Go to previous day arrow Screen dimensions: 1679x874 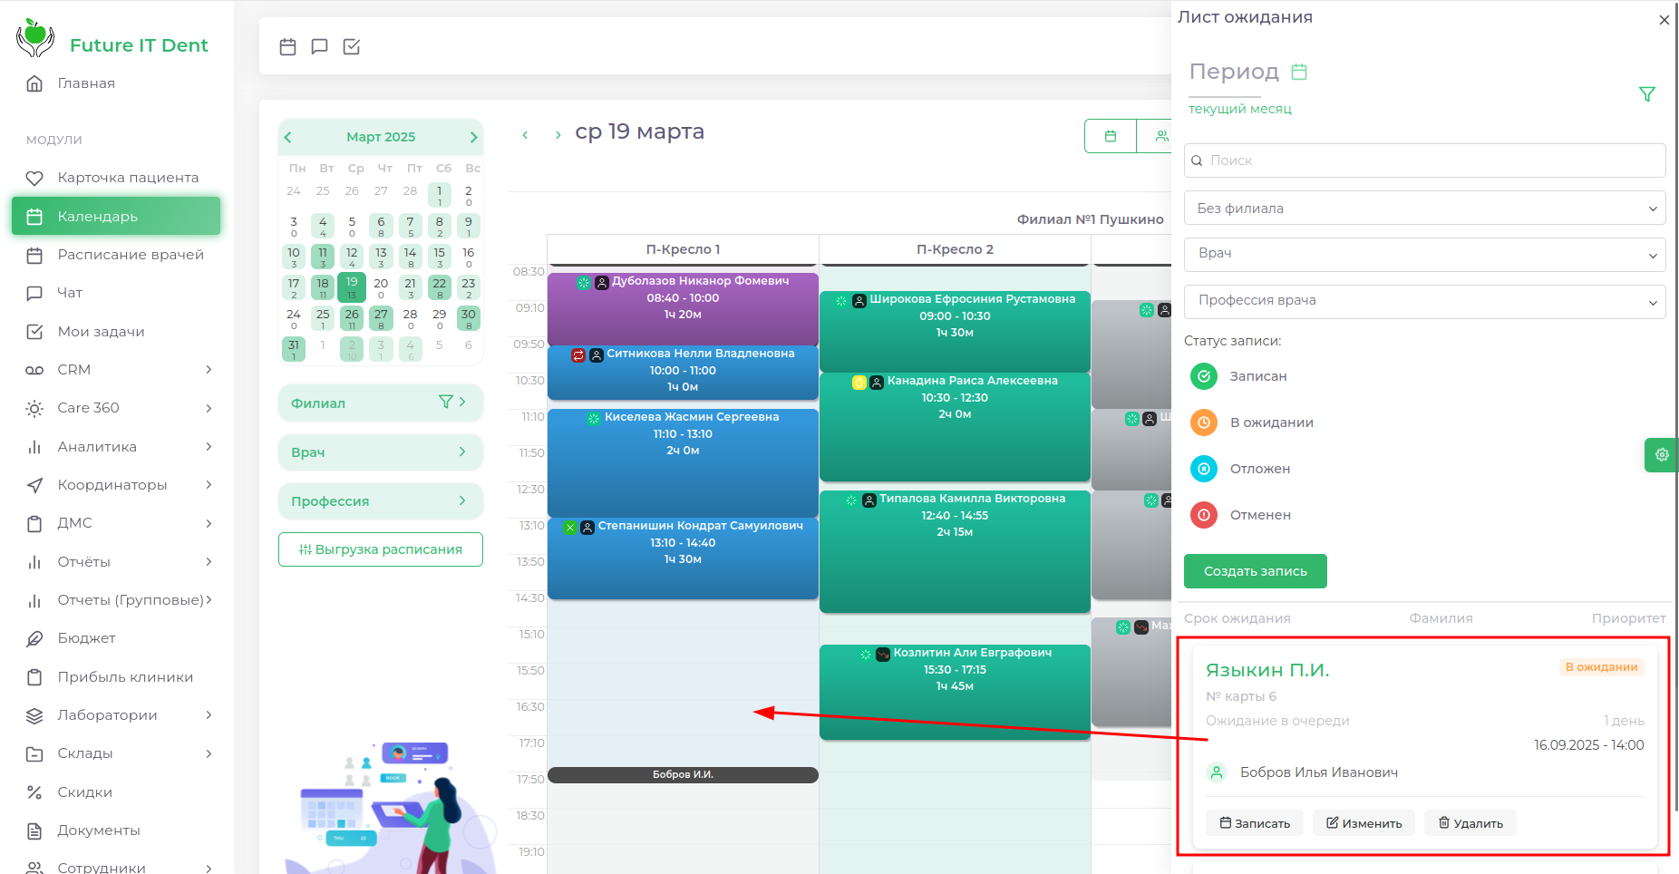tap(525, 135)
